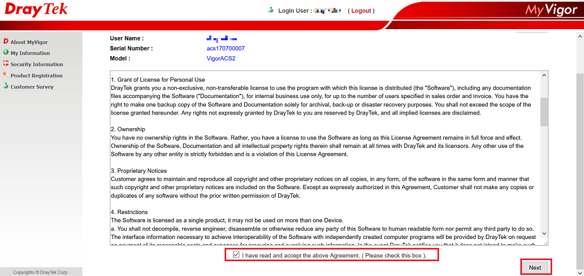
Task: Click the My Information green icon
Action: (x=6, y=52)
